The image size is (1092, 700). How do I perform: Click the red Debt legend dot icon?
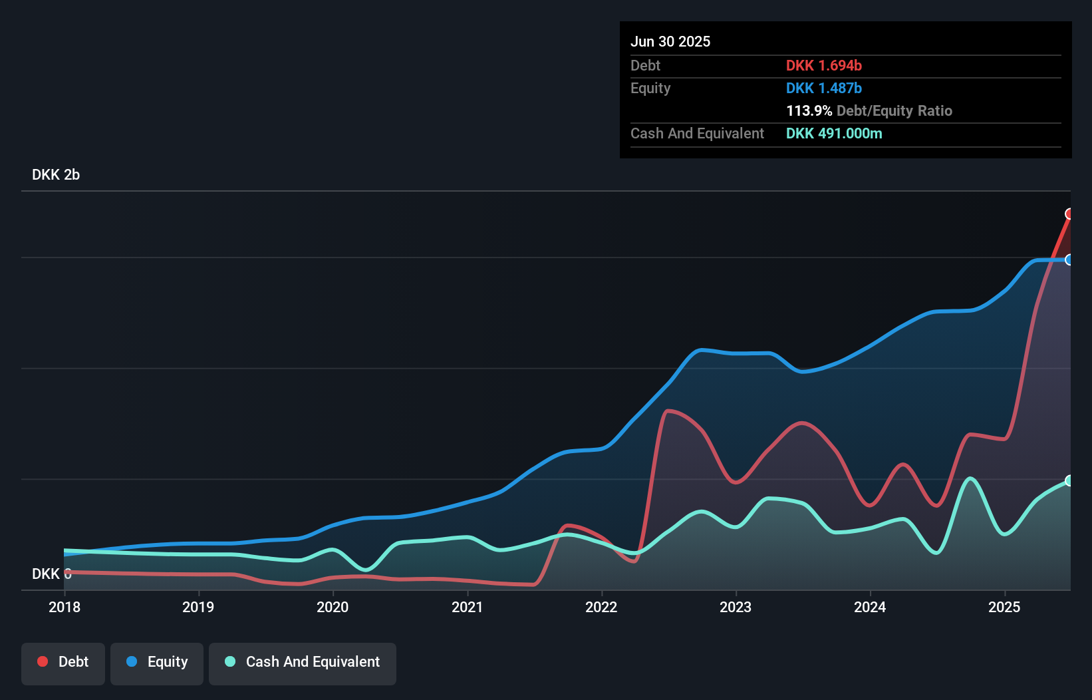tap(43, 661)
